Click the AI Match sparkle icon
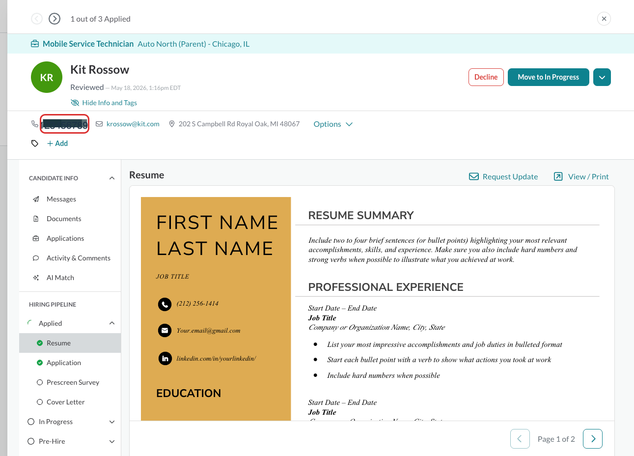The image size is (634, 456). 36,278
